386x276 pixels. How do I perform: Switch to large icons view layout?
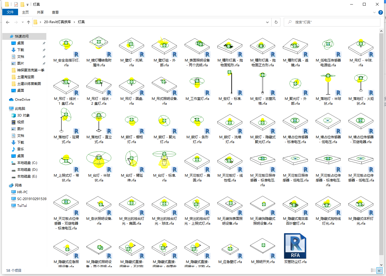(x=380, y=270)
